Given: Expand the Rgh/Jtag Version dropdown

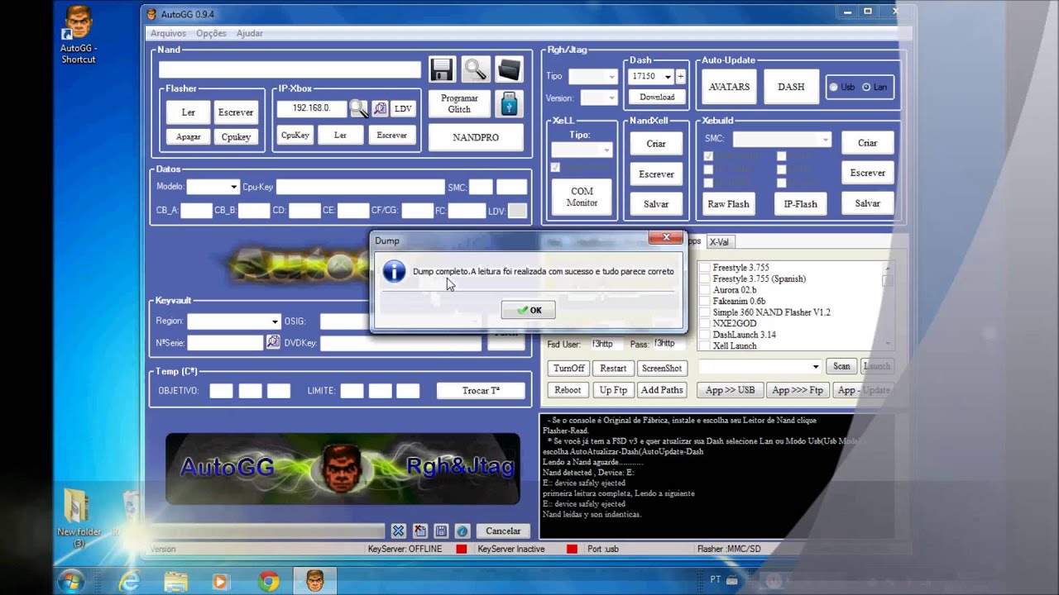Looking at the screenshot, I should click(611, 98).
